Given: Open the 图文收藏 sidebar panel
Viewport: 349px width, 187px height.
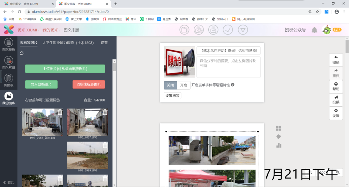Looking at the screenshot, I should coord(9,62).
